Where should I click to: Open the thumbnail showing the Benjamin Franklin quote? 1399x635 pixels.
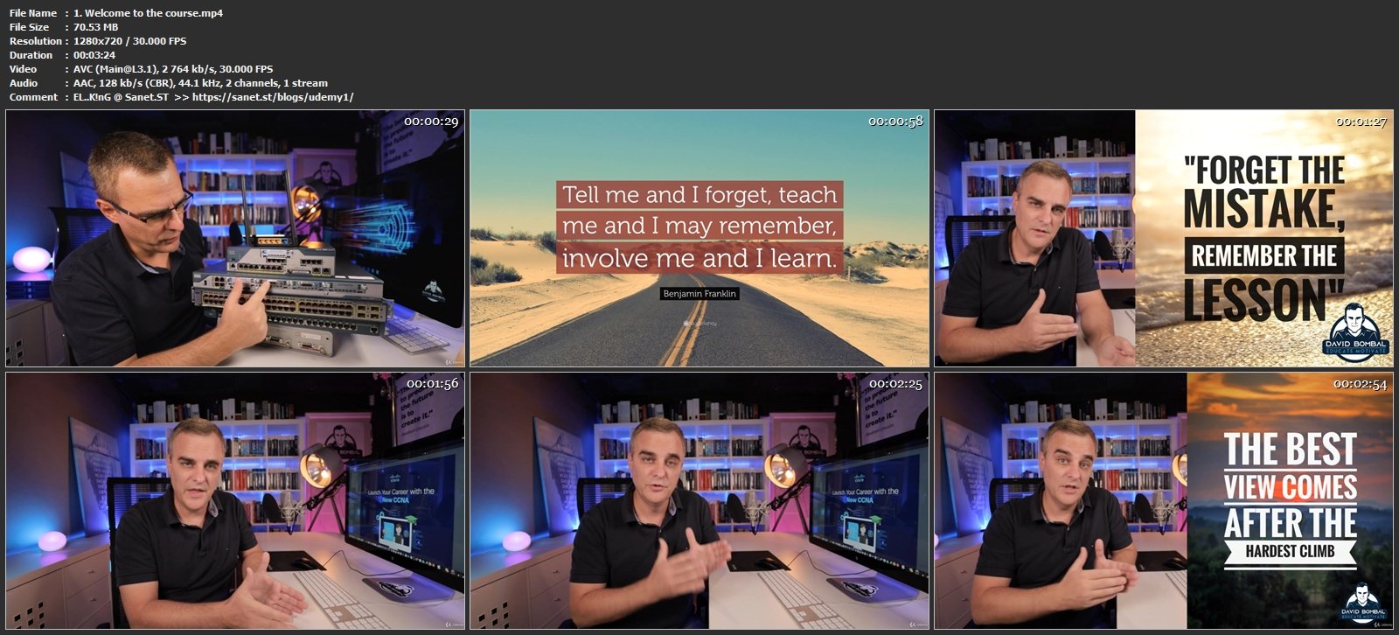[x=699, y=238]
